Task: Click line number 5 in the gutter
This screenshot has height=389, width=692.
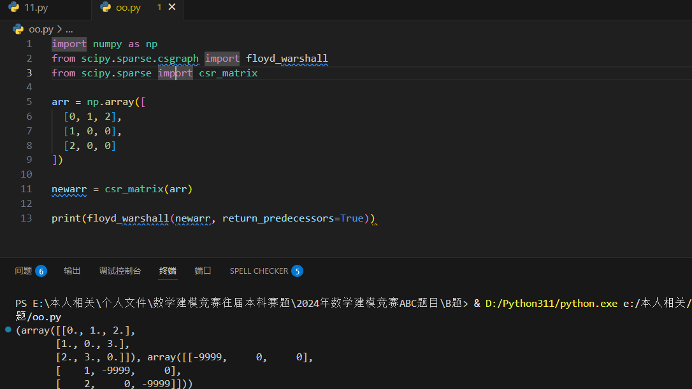Action: click(x=29, y=102)
